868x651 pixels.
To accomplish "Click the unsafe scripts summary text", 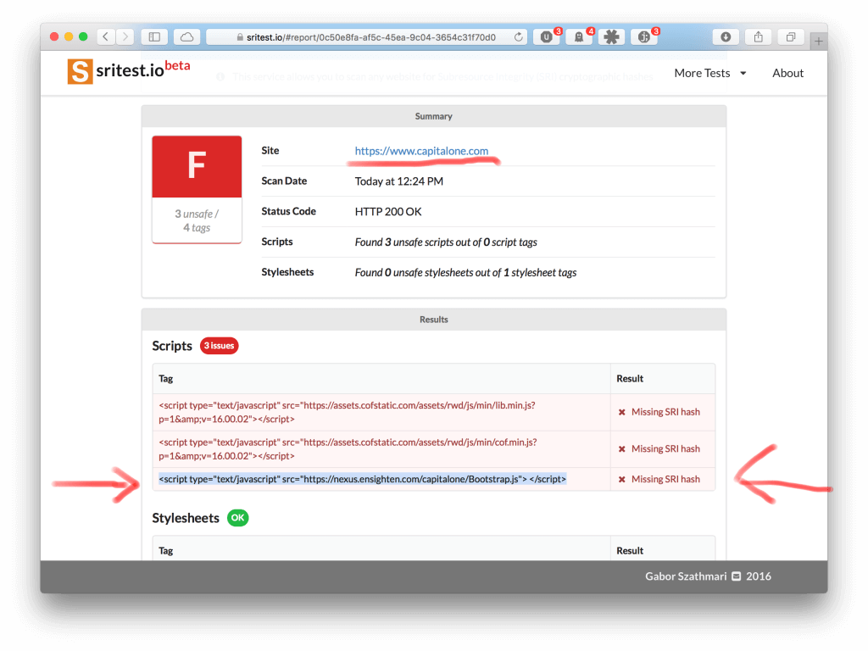I will click(x=446, y=242).
